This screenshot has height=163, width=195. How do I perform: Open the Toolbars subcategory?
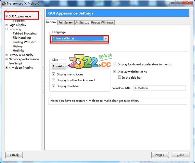19,21
